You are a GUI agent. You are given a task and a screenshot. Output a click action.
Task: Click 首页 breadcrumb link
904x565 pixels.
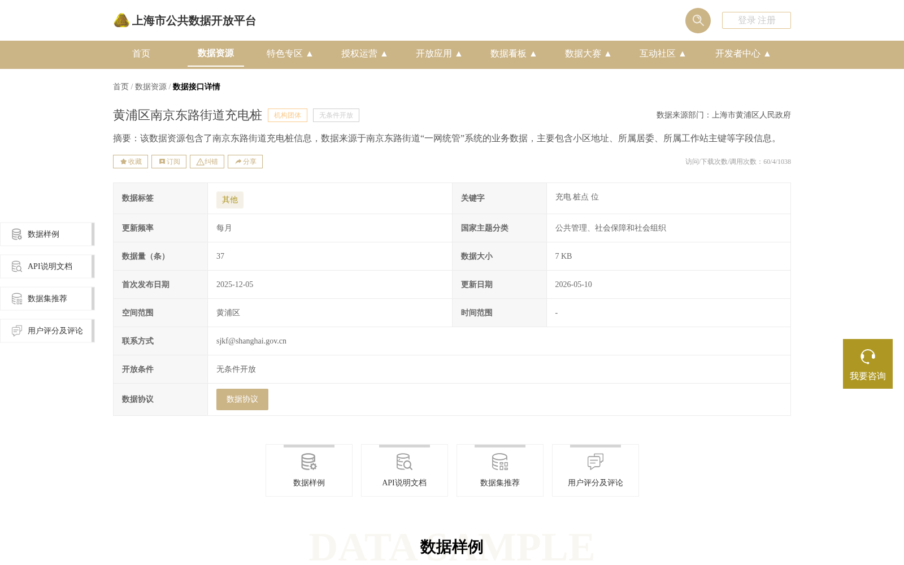tap(121, 87)
